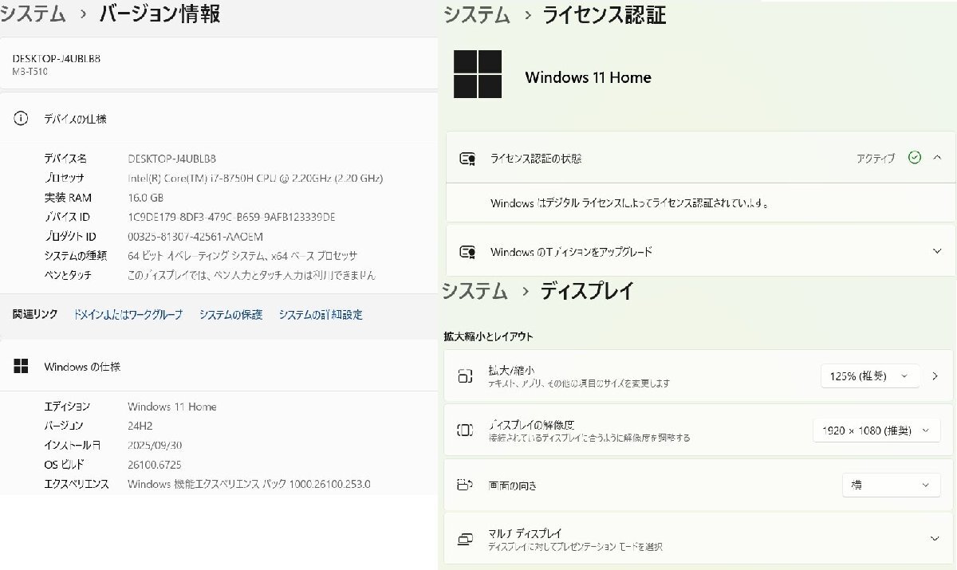Image resolution: width=957 pixels, height=570 pixels.
Task: Select the 64 ビット system type text
Action: [x=242, y=256]
